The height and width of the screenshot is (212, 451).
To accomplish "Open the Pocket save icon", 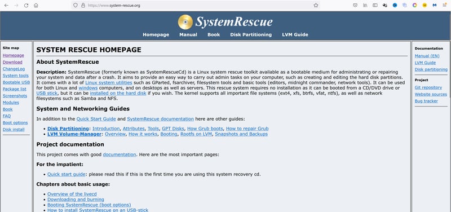I will click(x=355, y=5).
